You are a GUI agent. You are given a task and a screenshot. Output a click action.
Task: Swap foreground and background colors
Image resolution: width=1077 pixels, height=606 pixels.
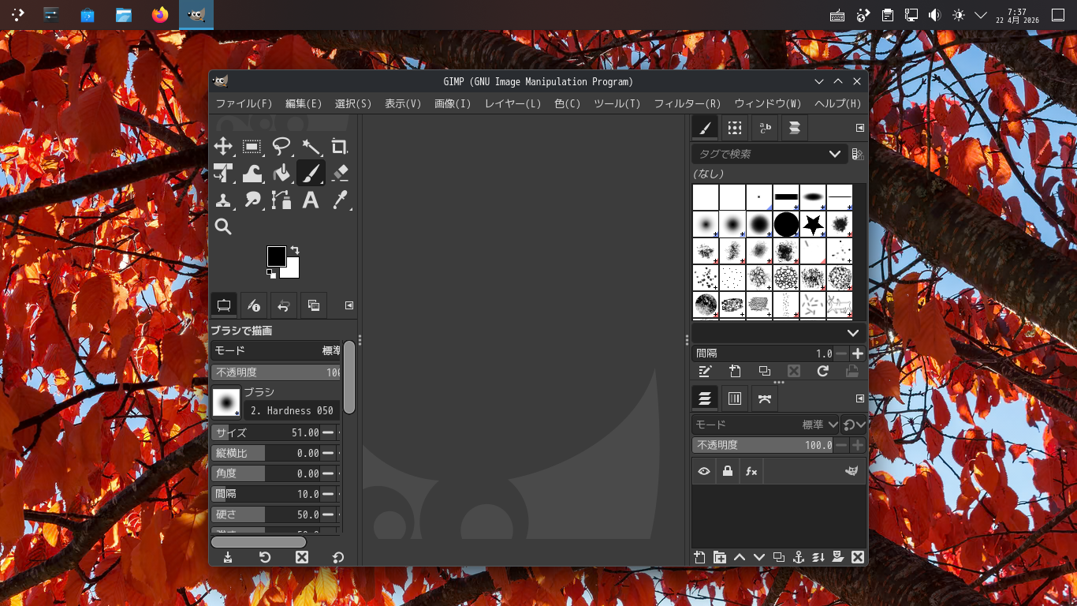pos(295,250)
